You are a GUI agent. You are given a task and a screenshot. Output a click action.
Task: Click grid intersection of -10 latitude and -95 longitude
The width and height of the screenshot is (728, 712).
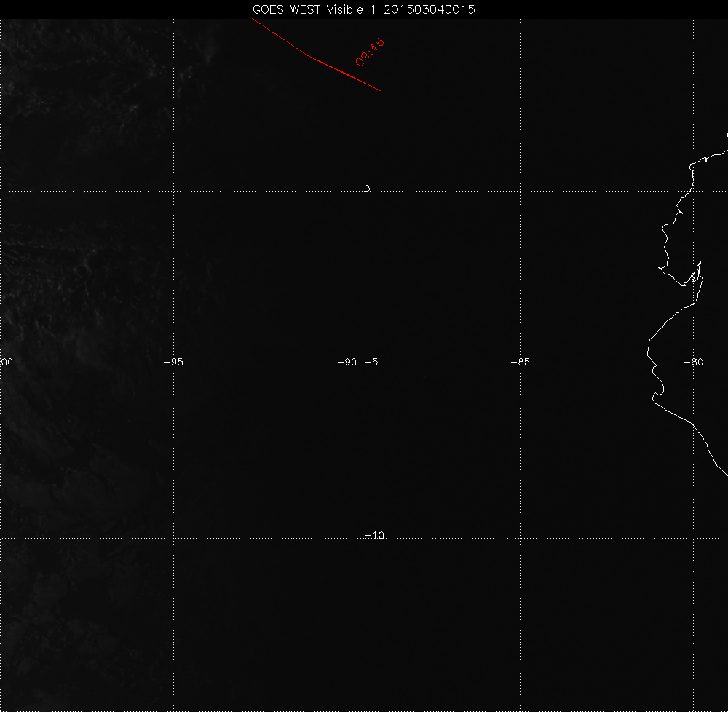coord(173,538)
